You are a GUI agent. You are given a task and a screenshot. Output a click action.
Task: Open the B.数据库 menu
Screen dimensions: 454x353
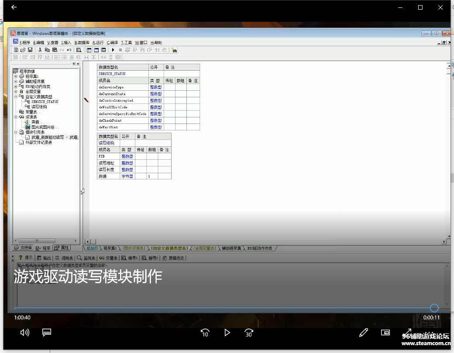tap(82, 43)
